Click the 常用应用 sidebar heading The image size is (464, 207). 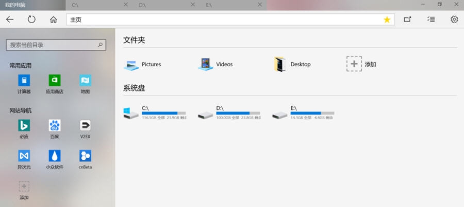(x=21, y=65)
